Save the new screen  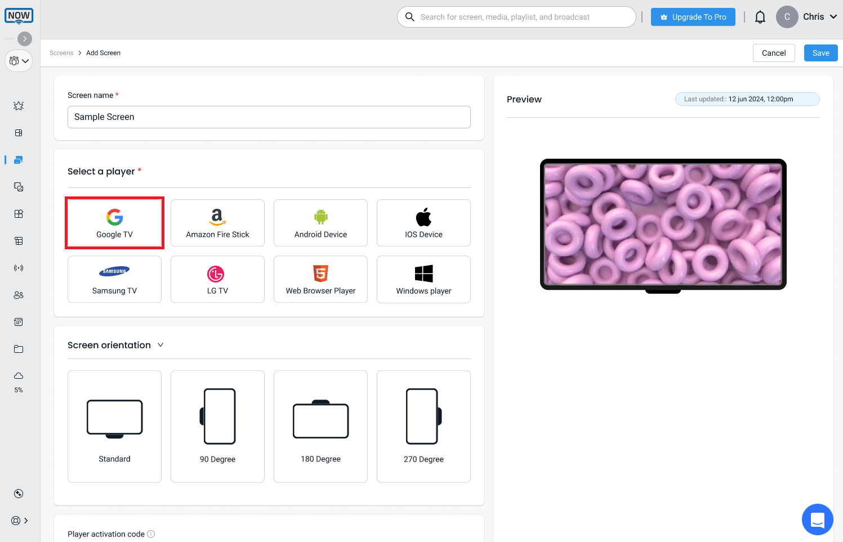pos(820,52)
